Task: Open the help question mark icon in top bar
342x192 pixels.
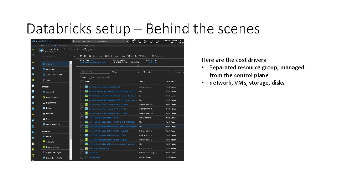Action: [x=157, y=41]
